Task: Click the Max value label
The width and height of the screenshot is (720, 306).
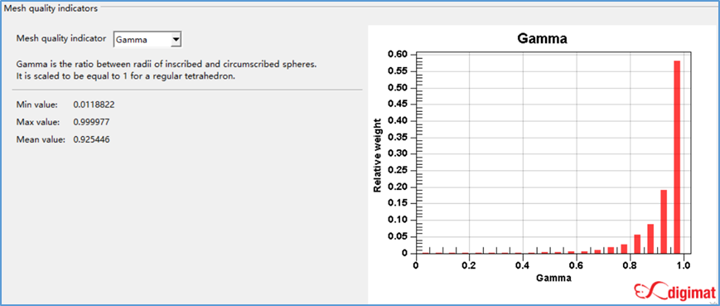Action: [37, 122]
